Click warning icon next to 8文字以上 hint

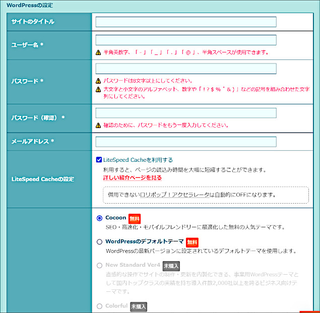[x=98, y=81]
